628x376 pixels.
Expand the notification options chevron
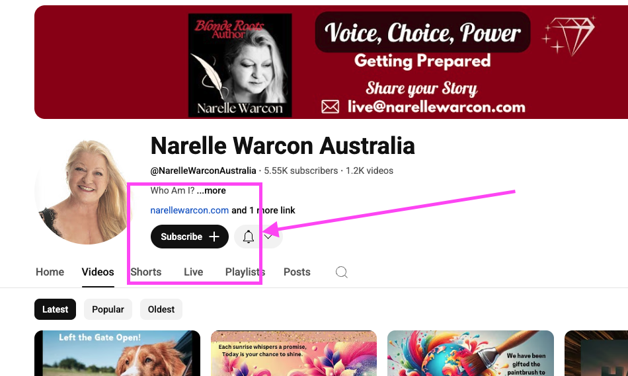click(268, 237)
